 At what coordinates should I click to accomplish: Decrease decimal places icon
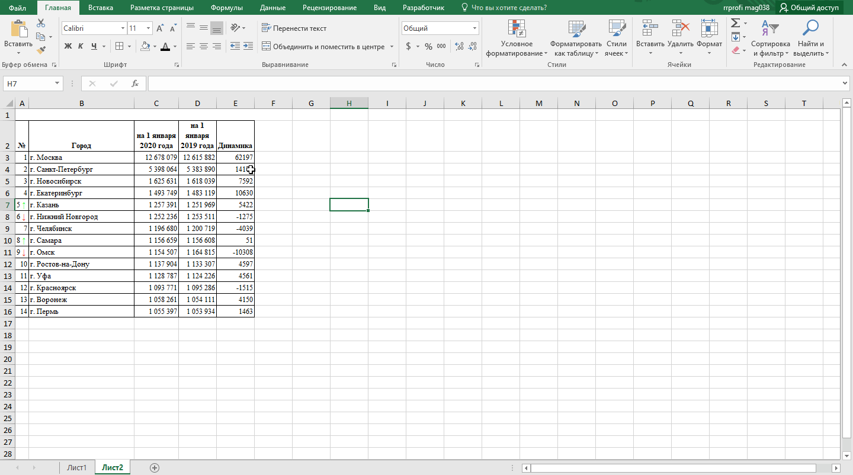point(472,46)
